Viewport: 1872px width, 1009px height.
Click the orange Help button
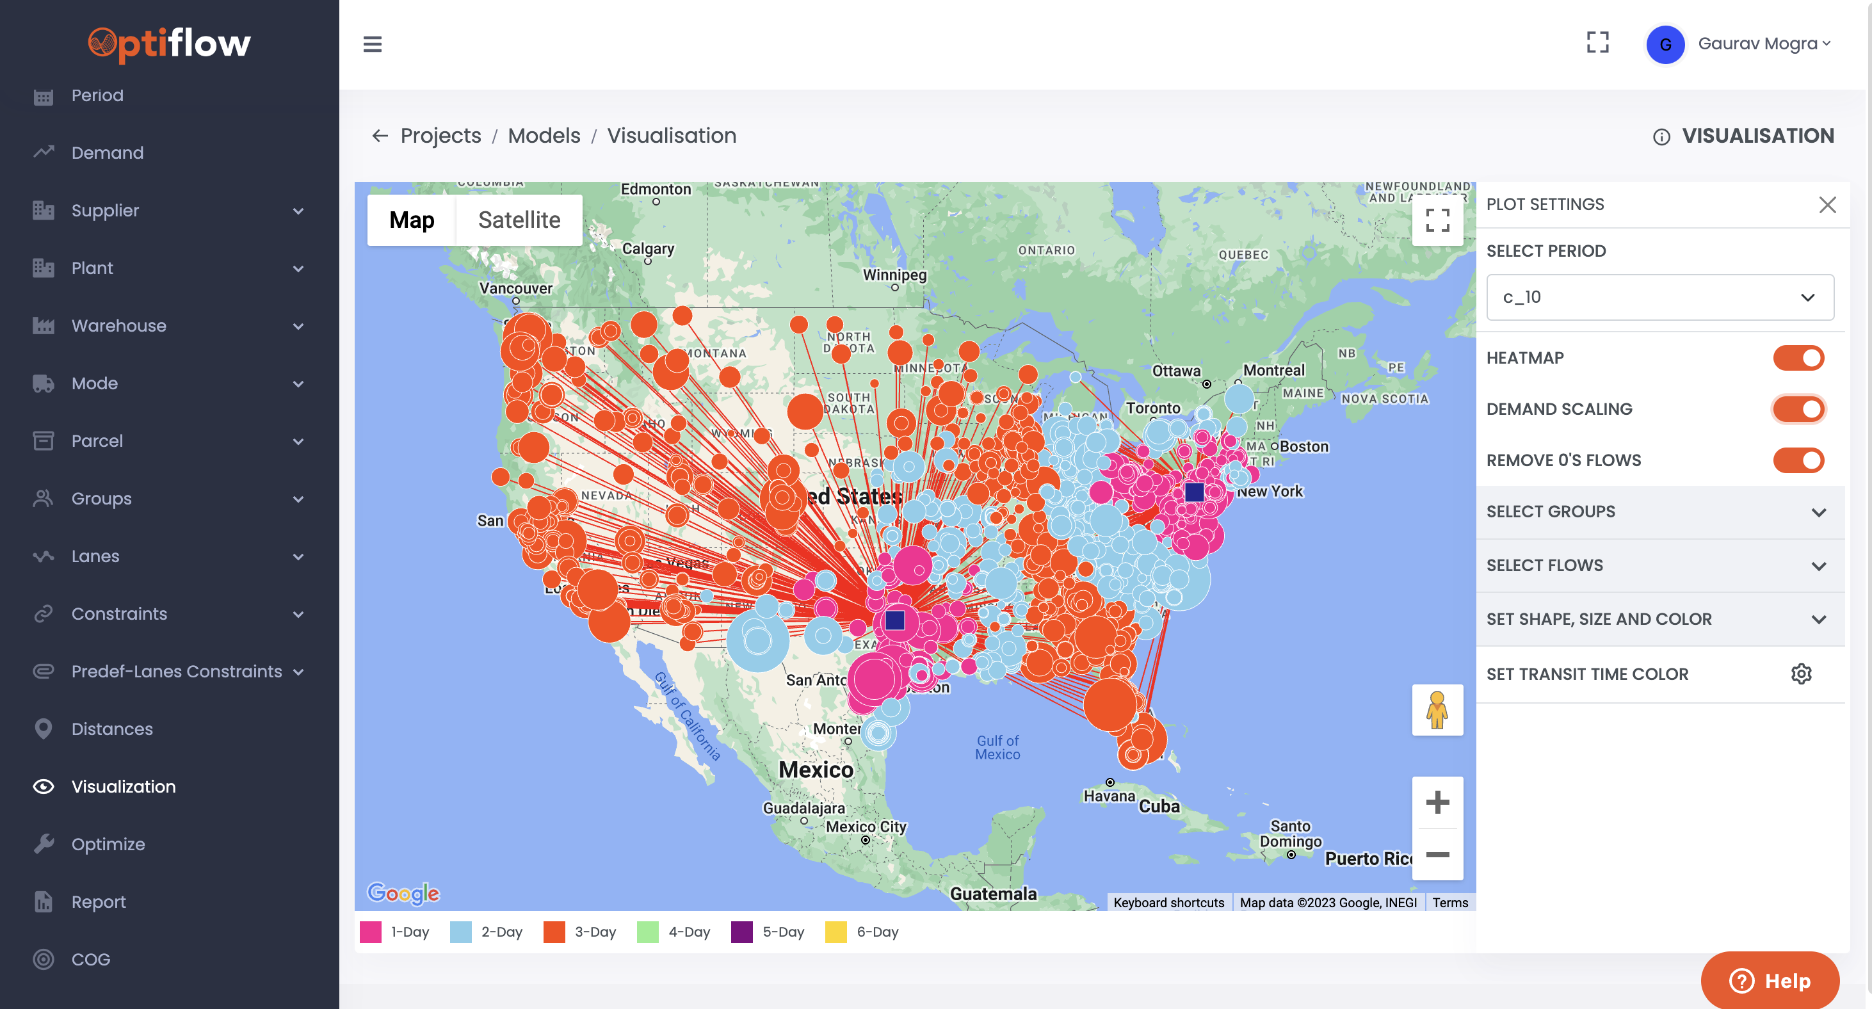point(1770,981)
